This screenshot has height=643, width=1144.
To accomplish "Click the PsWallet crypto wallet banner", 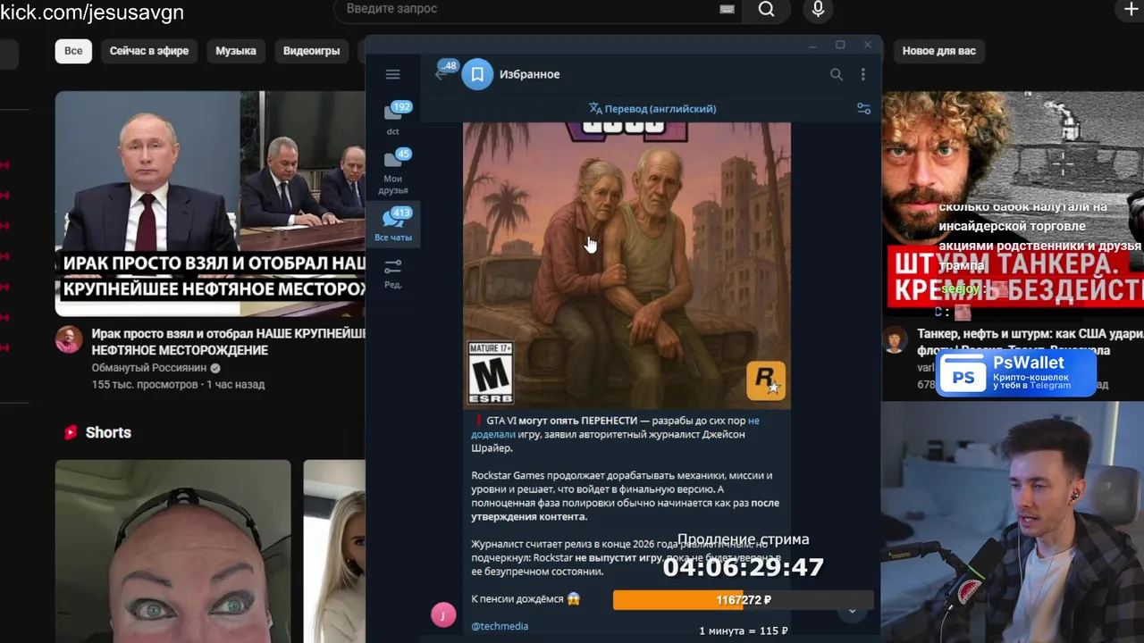I will pos(1016,372).
